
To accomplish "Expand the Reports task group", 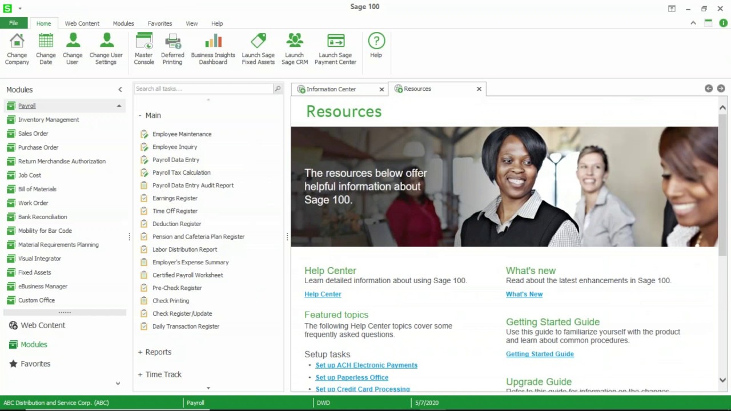I will (140, 352).
